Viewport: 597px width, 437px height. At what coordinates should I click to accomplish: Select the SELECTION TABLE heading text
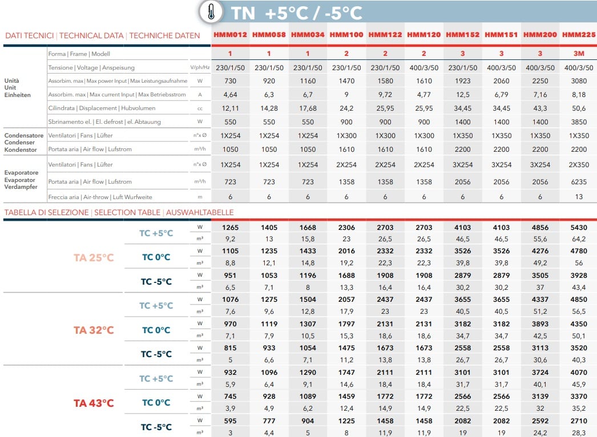(127, 212)
